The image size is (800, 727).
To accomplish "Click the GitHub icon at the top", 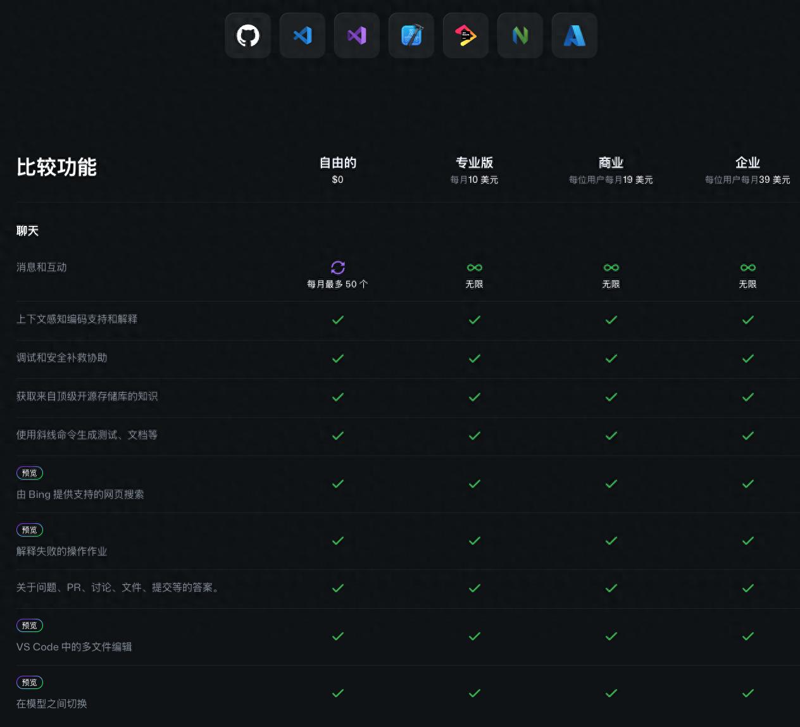I will (x=247, y=35).
